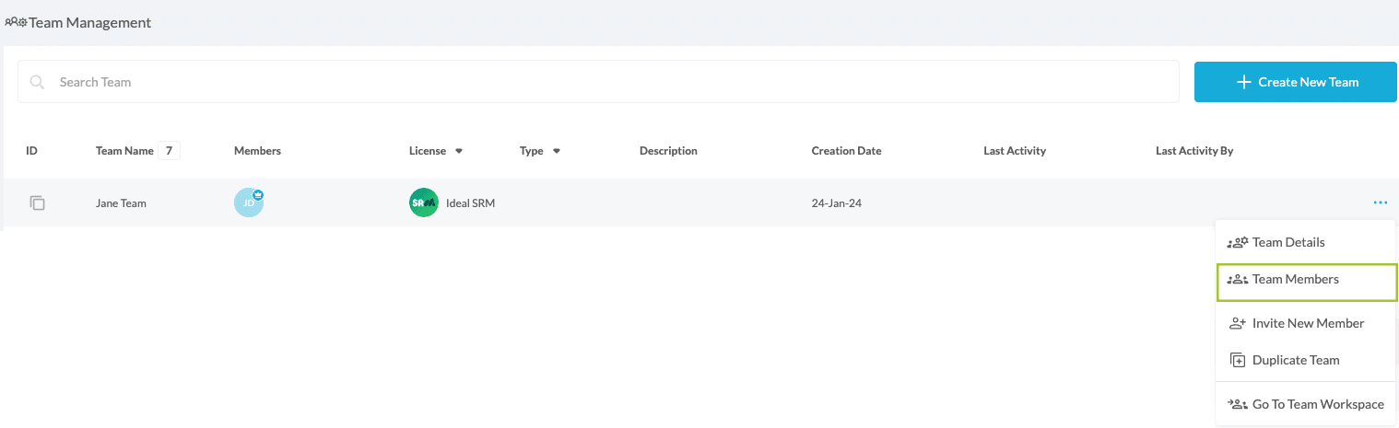Open the member avatar in Jane Team row

247,204
